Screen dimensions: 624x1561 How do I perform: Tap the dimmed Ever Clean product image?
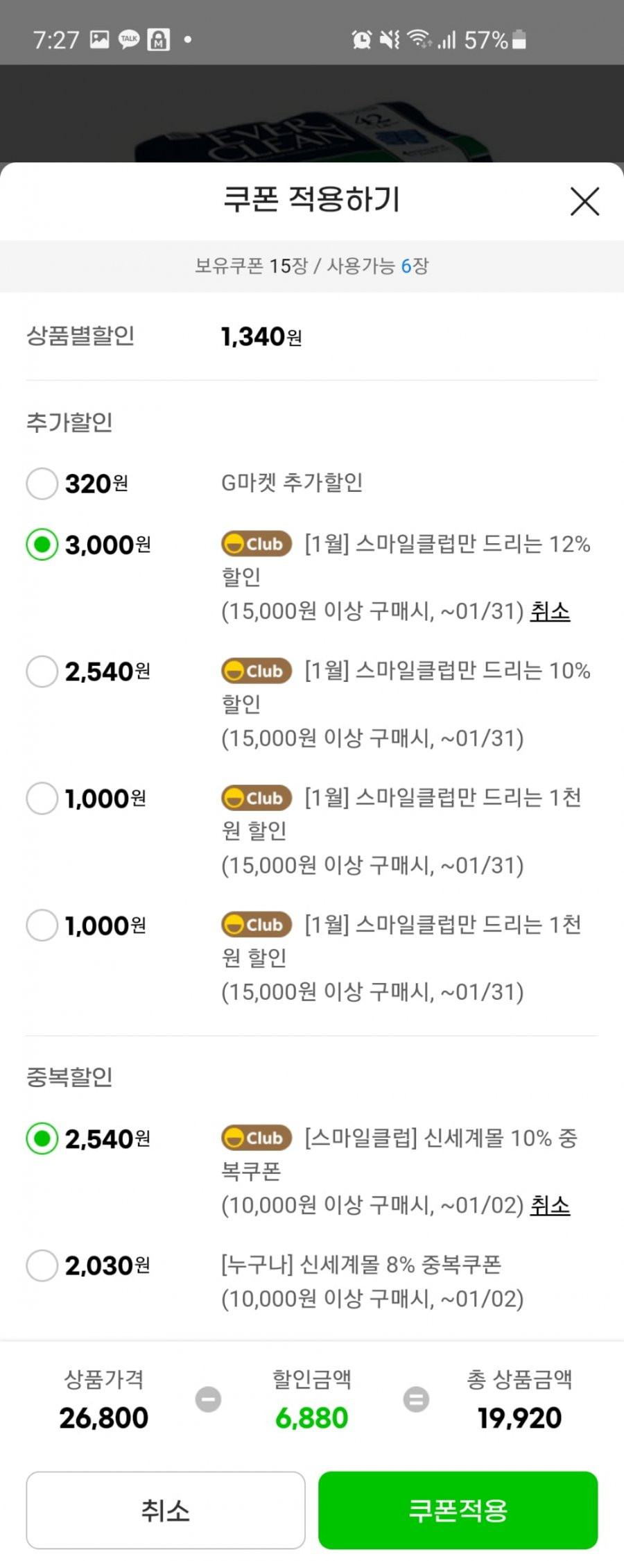pyautogui.click(x=312, y=135)
